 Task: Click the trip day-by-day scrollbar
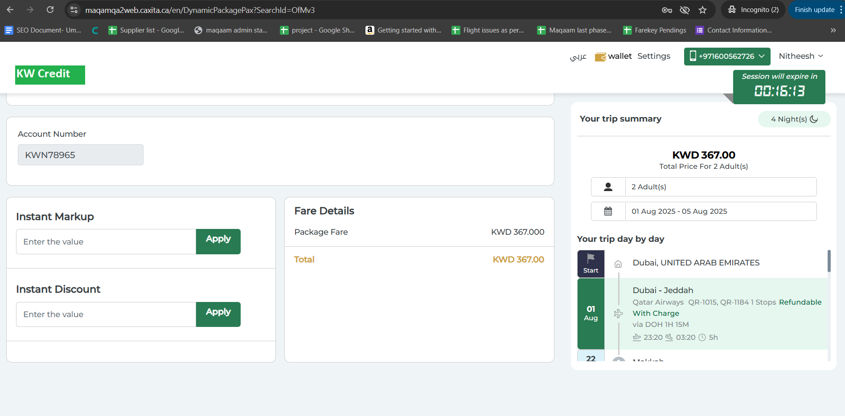tap(829, 261)
